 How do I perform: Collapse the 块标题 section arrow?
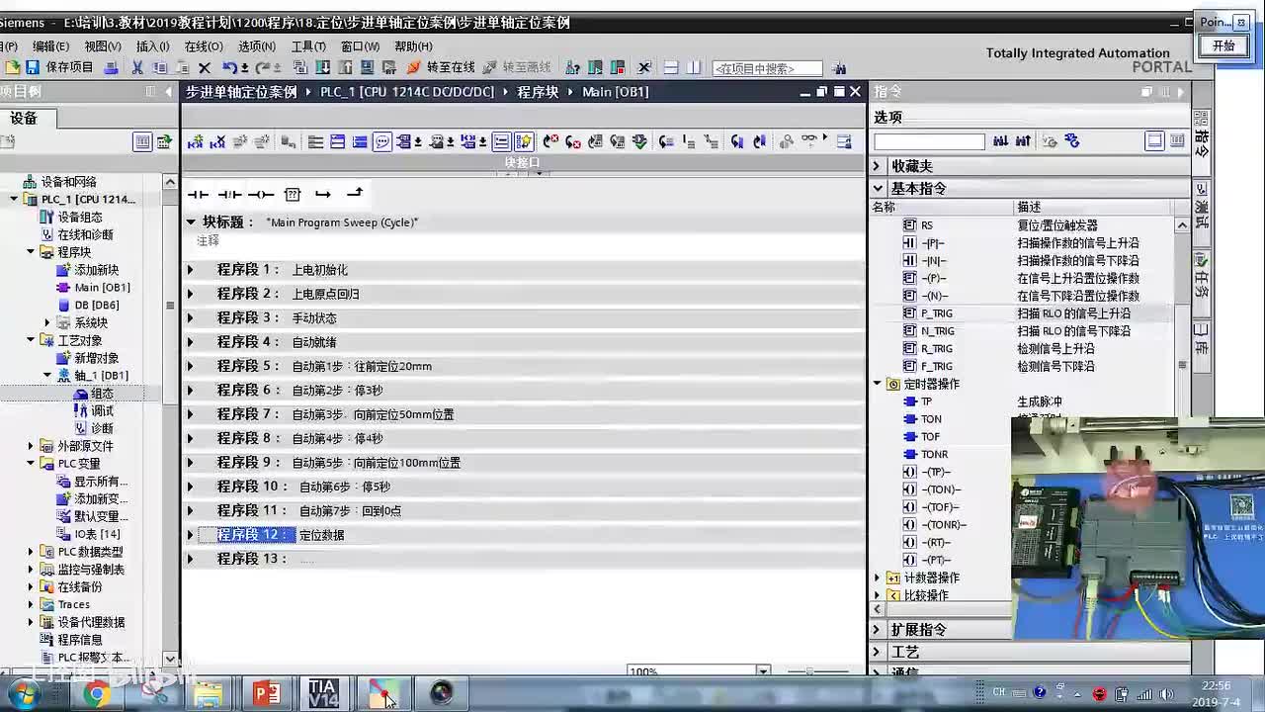pyautogui.click(x=191, y=222)
